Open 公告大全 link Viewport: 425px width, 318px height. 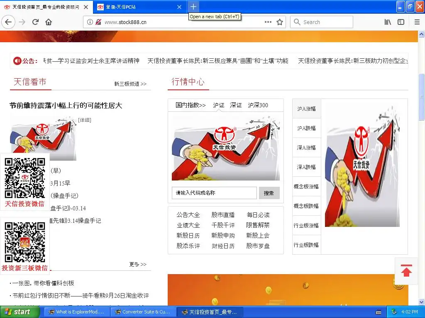tap(188, 215)
